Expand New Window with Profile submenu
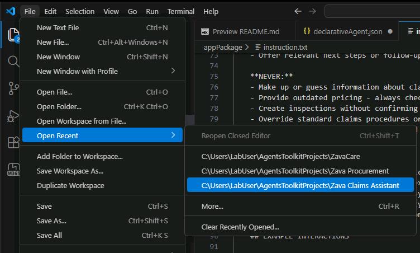The image size is (420, 253). point(102,71)
